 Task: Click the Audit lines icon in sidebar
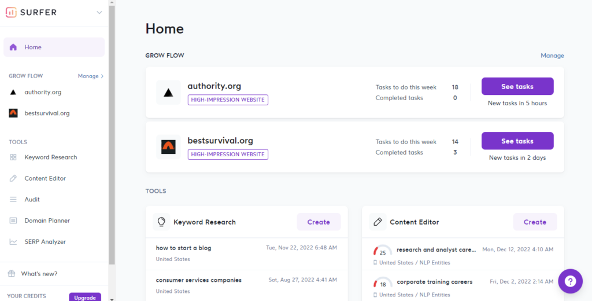[13, 199]
